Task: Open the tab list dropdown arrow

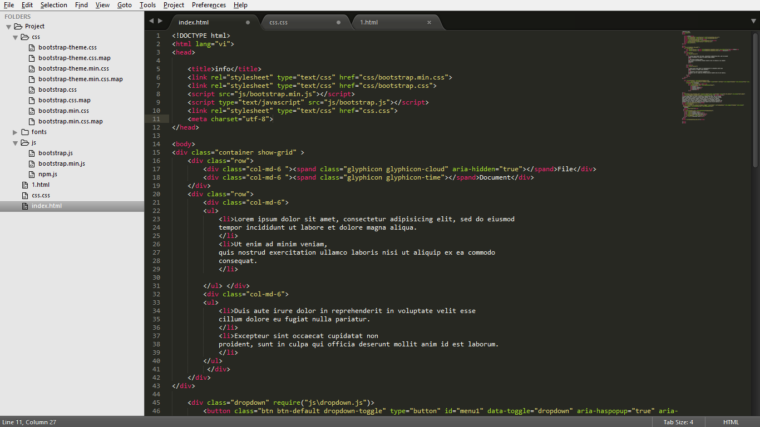Action: (x=753, y=21)
